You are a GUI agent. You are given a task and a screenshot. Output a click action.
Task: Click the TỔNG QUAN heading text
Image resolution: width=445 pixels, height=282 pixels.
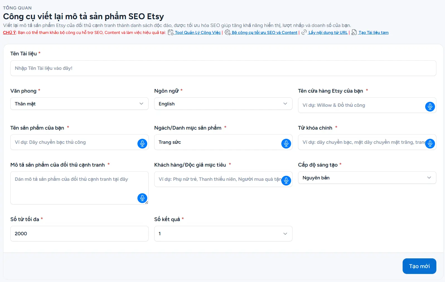tap(17, 8)
